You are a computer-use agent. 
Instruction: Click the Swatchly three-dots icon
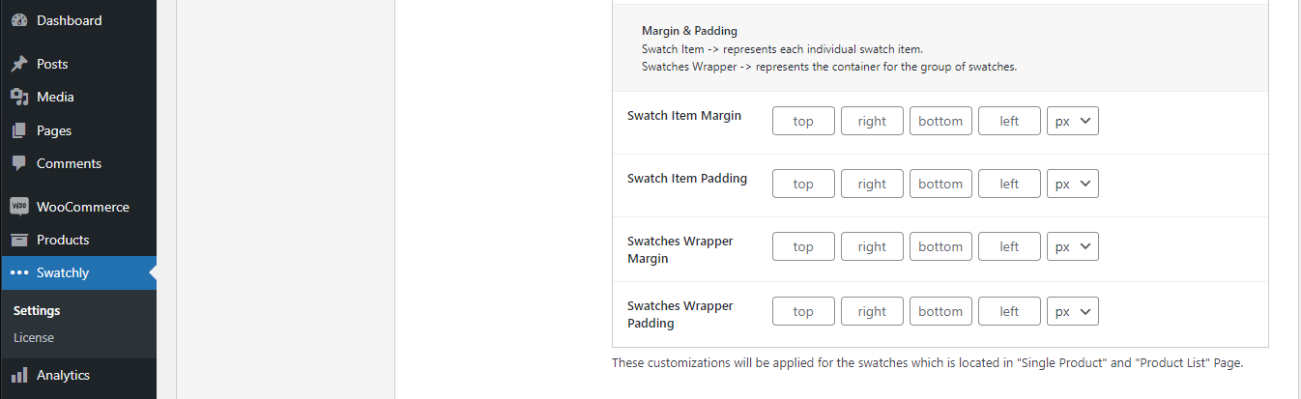pyautogui.click(x=18, y=272)
